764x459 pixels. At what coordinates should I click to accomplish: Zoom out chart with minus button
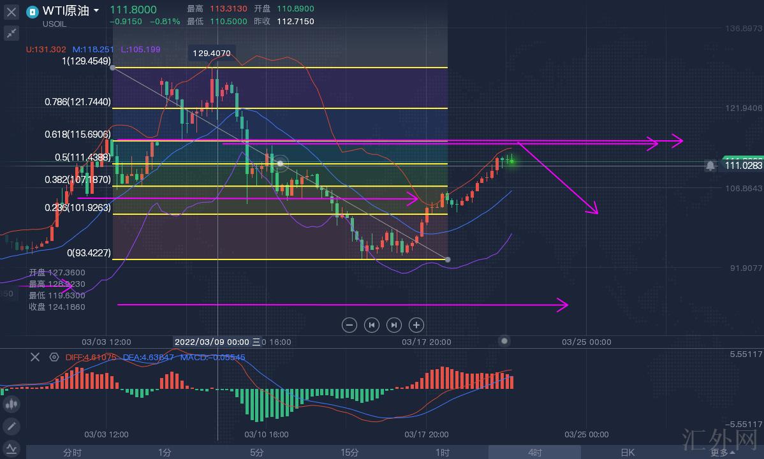pyautogui.click(x=349, y=325)
